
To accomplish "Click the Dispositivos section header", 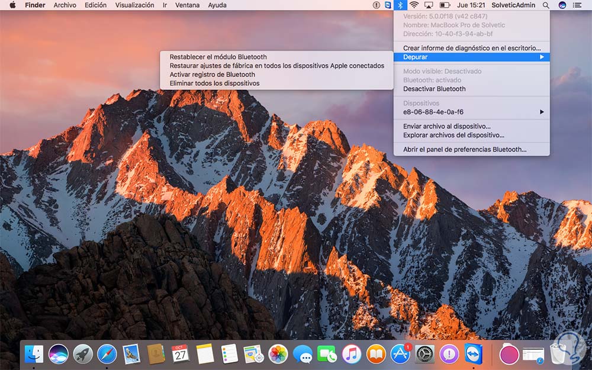I will coord(421,103).
